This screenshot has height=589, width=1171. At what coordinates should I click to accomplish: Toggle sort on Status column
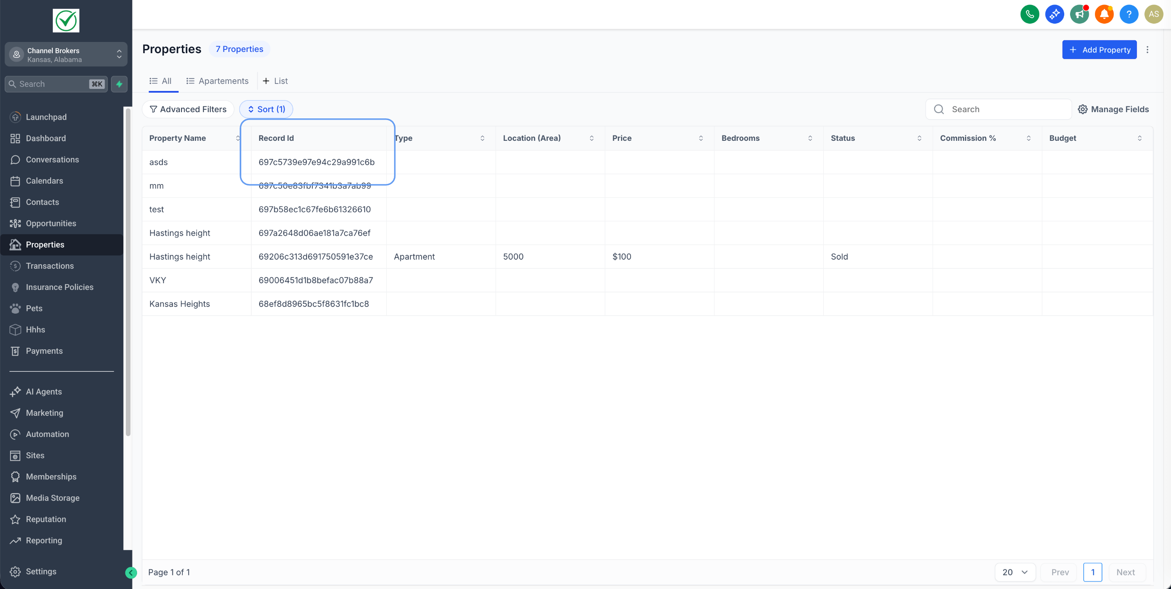point(919,138)
